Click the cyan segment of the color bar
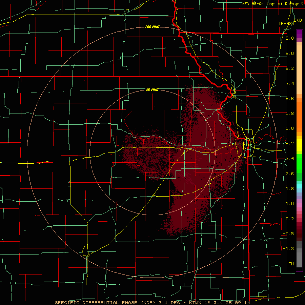 tap(299, 186)
